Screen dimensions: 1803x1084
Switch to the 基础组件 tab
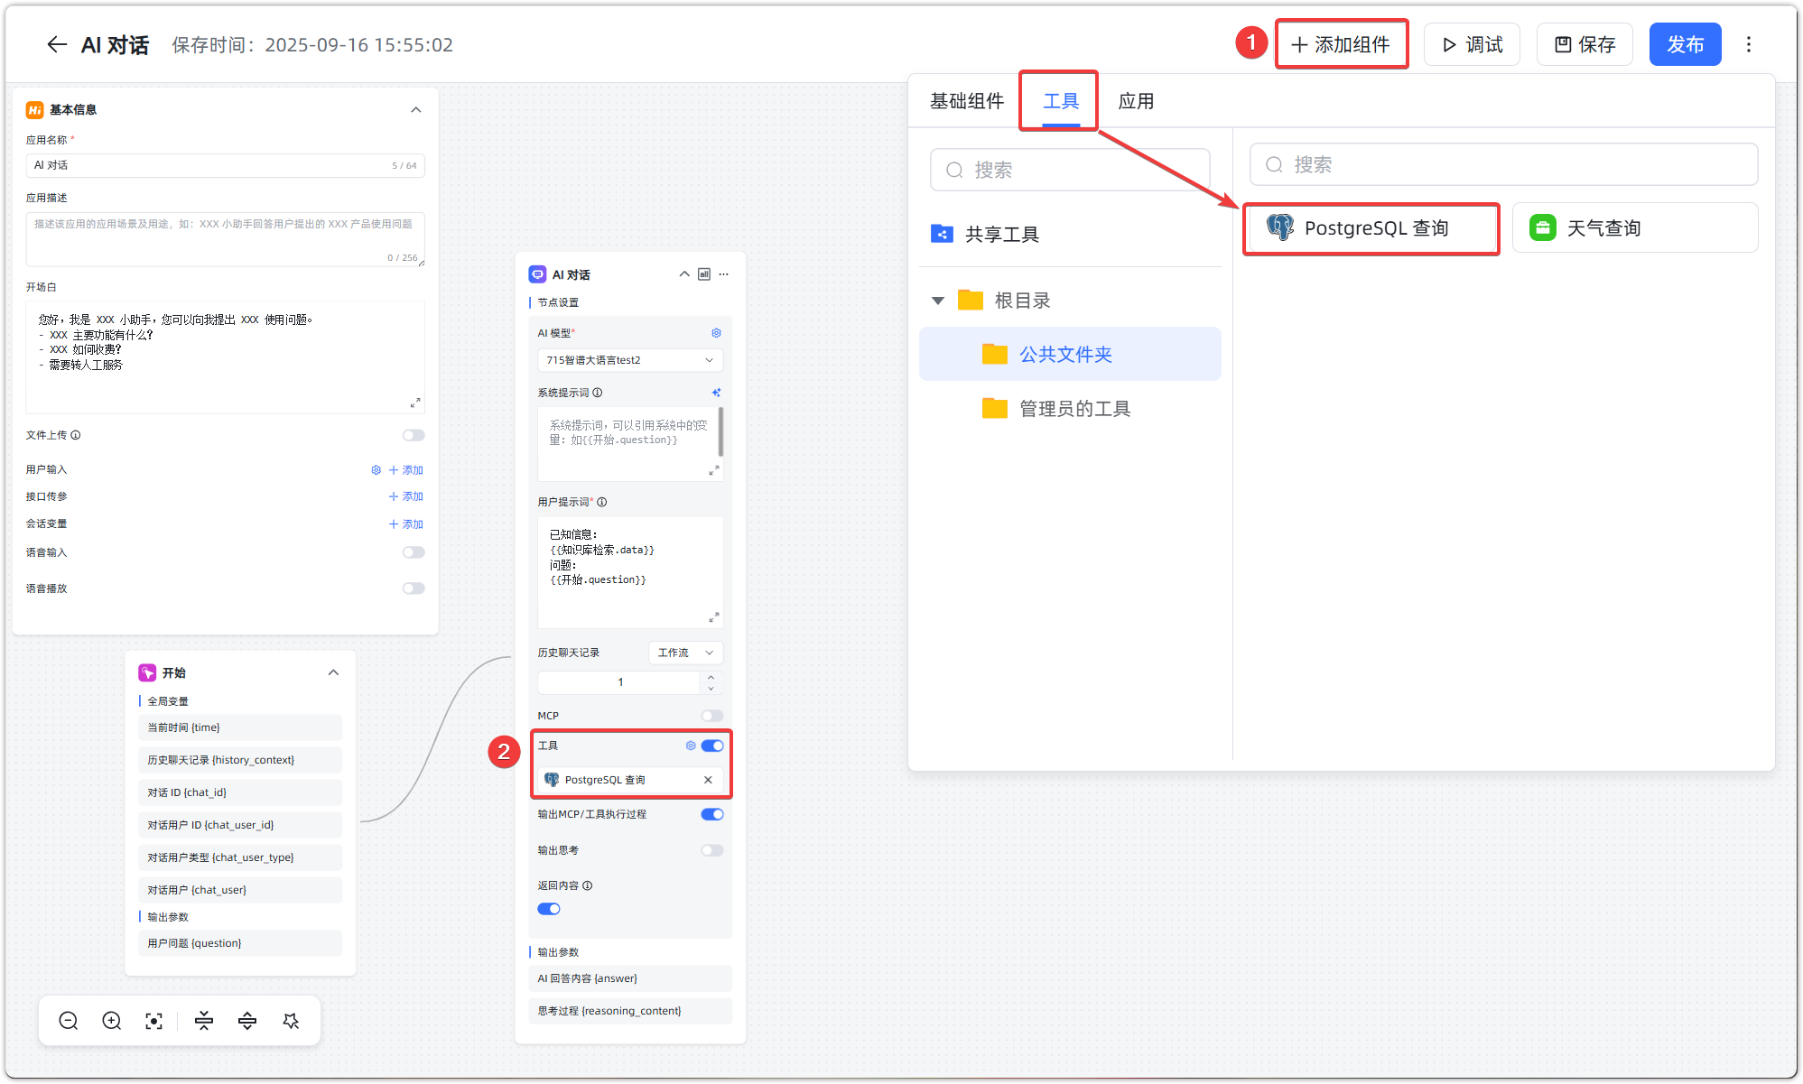(967, 101)
